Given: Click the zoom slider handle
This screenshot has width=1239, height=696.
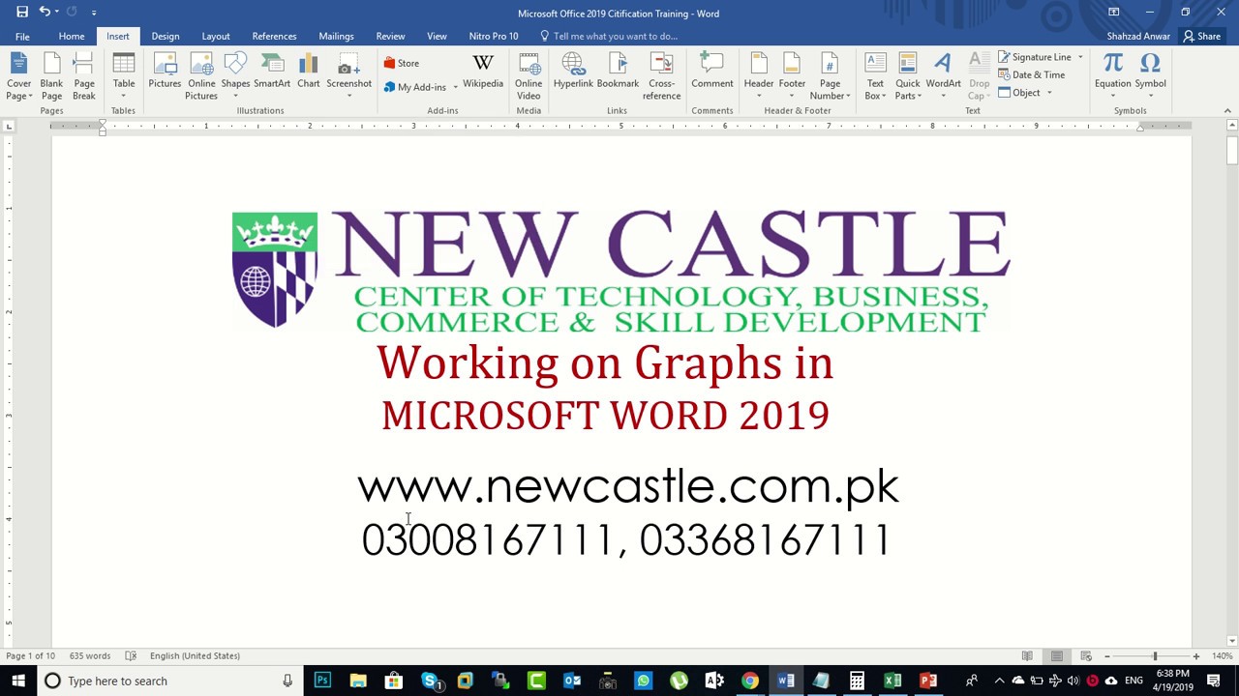Looking at the screenshot, I should coord(1154,656).
